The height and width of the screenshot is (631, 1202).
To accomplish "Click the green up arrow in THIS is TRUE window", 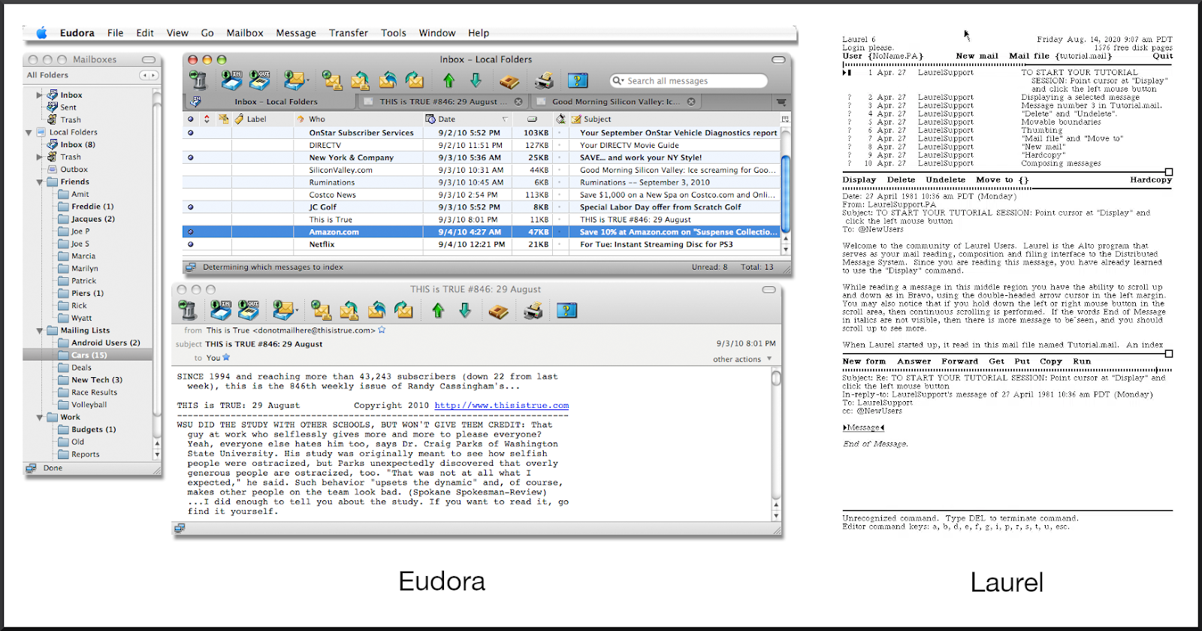I will coord(438,310).
